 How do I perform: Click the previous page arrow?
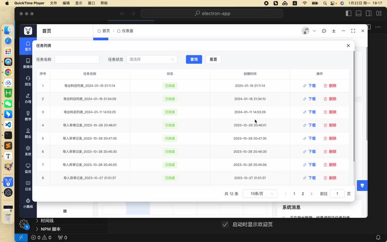[x=286, y=194]
